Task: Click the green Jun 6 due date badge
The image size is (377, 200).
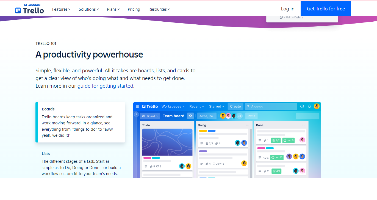Action: click(289, 140)
